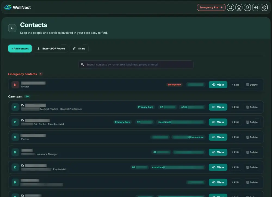Click the WellNest logo

coord(17,7)
